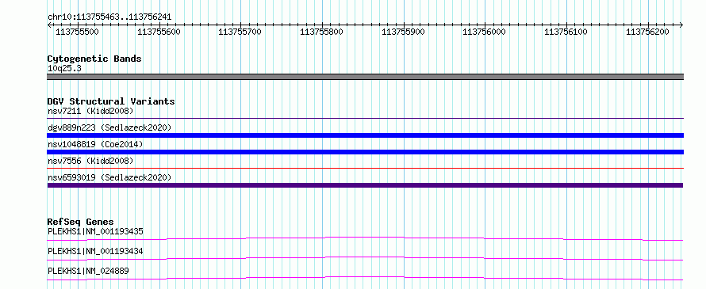706x289 pixels.
Task: Click the 113756100 ruler coordinate
Action: point(566,32)
